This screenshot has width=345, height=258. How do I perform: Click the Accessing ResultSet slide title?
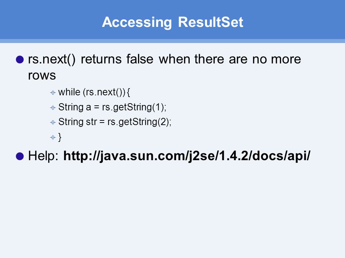click(172, 22)
